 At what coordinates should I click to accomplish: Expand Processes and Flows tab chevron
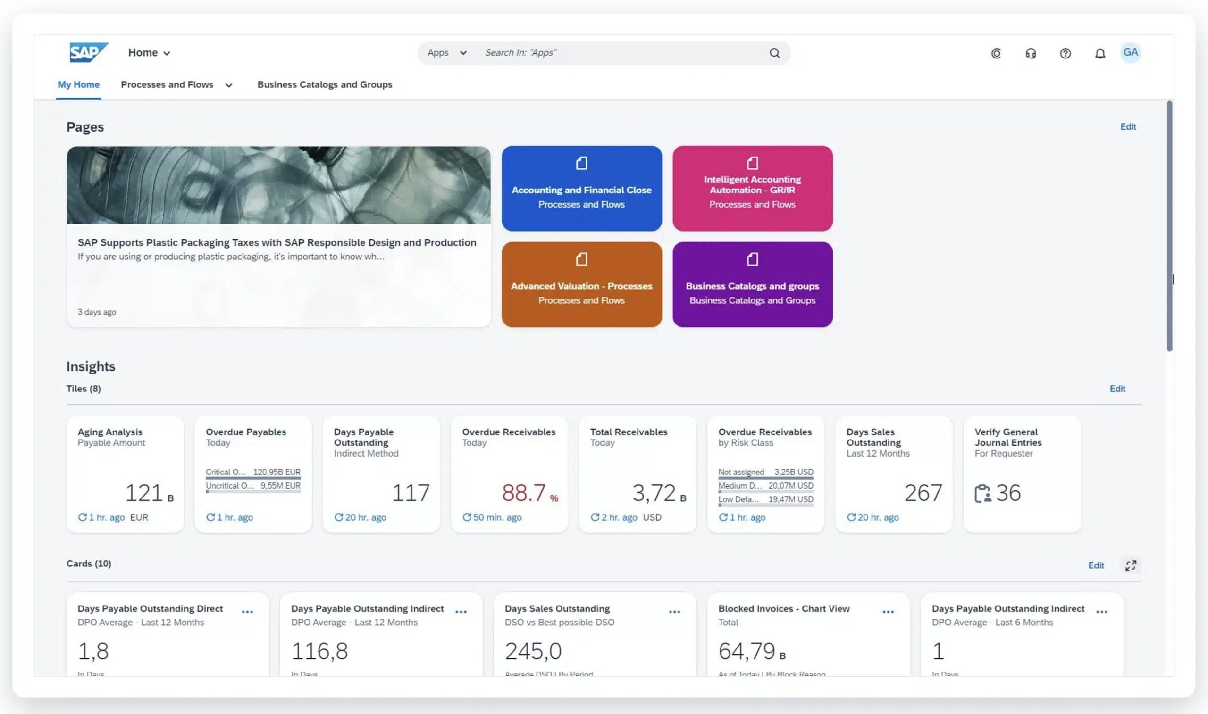pyautogui.click(x=228, y=85)
